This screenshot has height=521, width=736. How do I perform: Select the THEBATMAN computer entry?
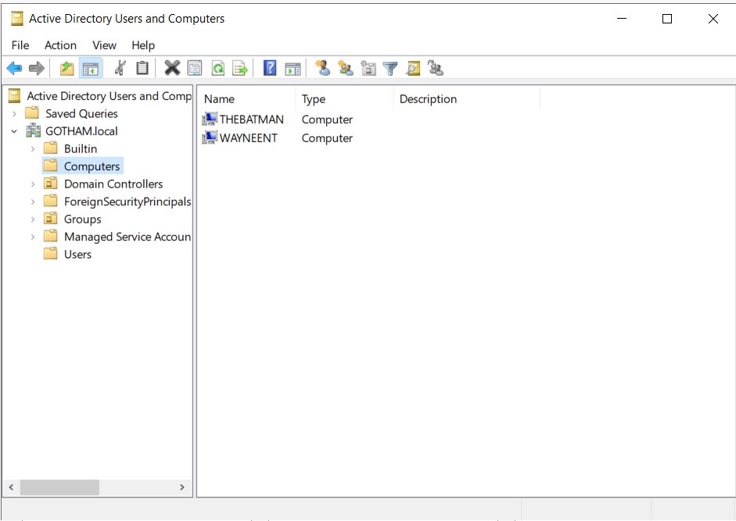251,120
